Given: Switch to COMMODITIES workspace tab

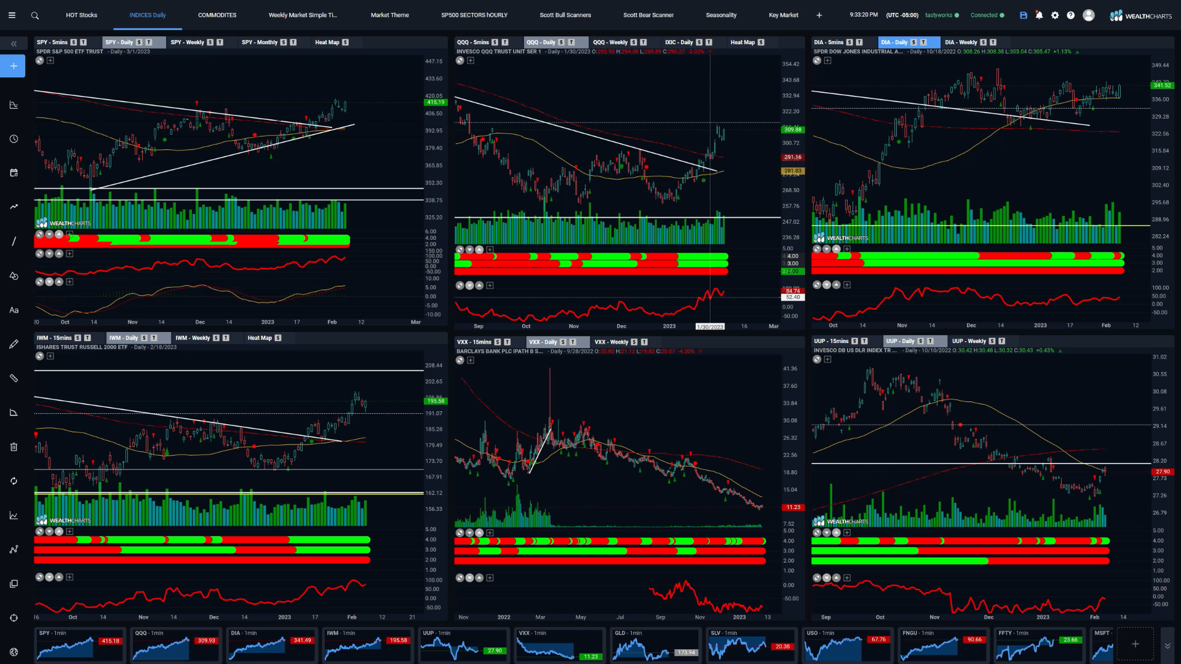Looking at the screenshot, I should 217,15.
